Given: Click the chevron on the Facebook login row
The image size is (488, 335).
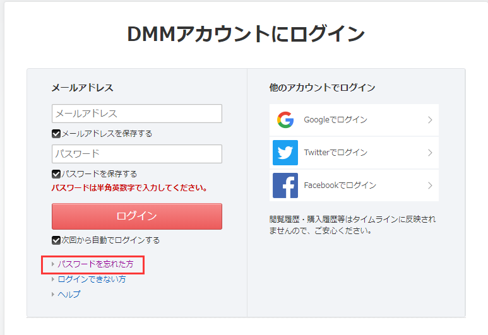Looking at the screenshot, I should 430,185.
